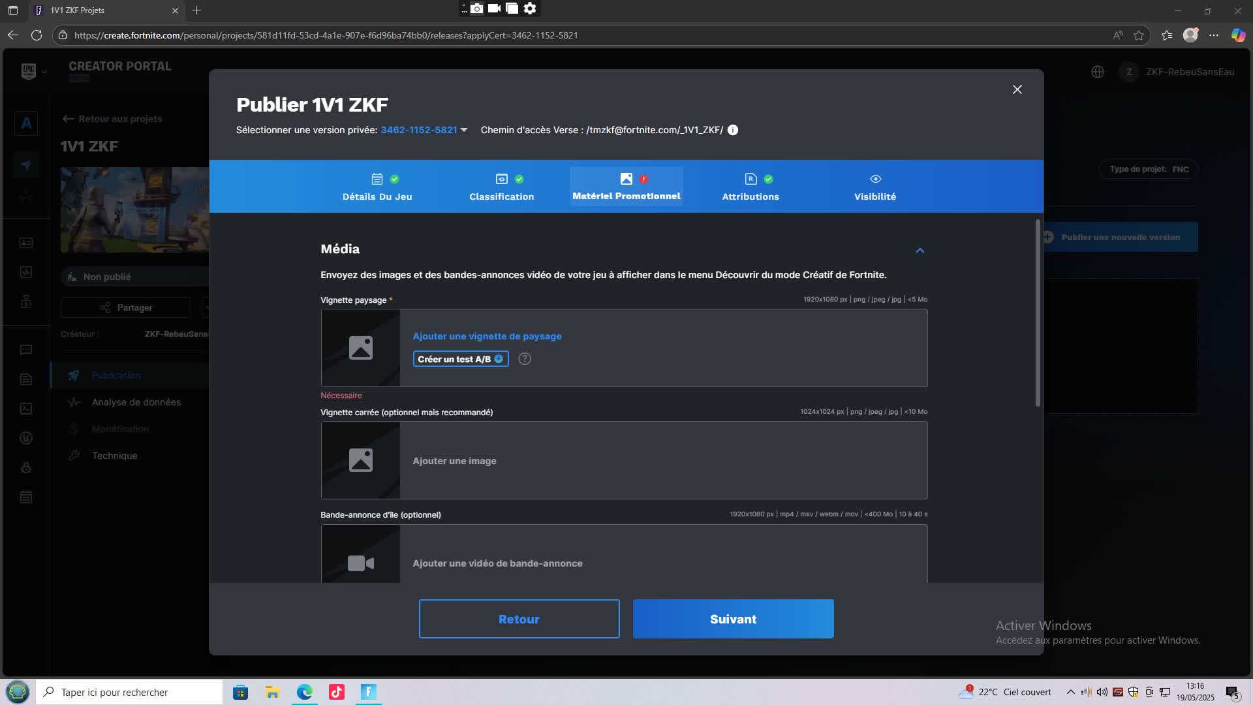Click the browser favorites star icon
Image resolution: width=1253 pixels, height=705 pixels.
[1139, 35]
